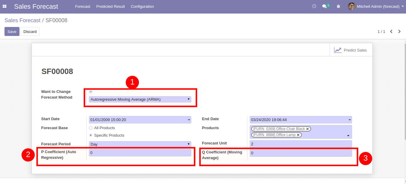This screenshot has width=406, height=184.
Task: Click the Discard button
Action: coord(30,31)
